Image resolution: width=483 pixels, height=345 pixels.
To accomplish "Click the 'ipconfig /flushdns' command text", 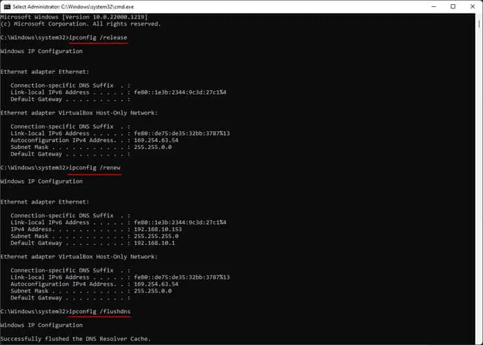I will (100, 311).
